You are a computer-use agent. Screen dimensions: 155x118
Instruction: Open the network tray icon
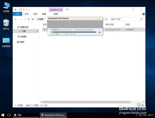(x=141, y=115)
